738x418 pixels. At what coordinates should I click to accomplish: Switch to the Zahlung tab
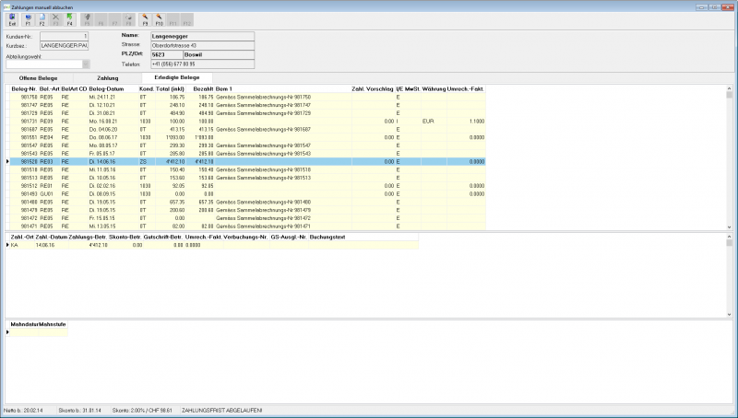pyautogui.click(x=108, y=78)
